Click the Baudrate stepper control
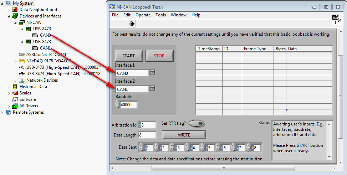This screenshot has height=175, width=347. pyautogui.click(x=117, y=104)
